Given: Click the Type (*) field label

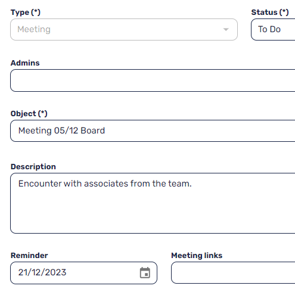Looking at the screenshot, I should tap(26, 13).
